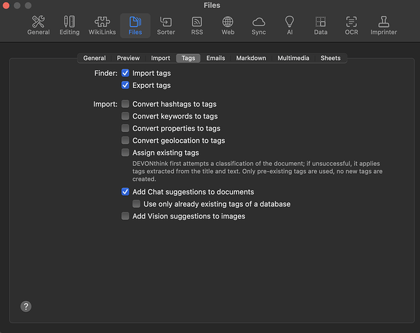Enable Add Vision suggestions to images

pyautogui.click(x=125, y=216)
